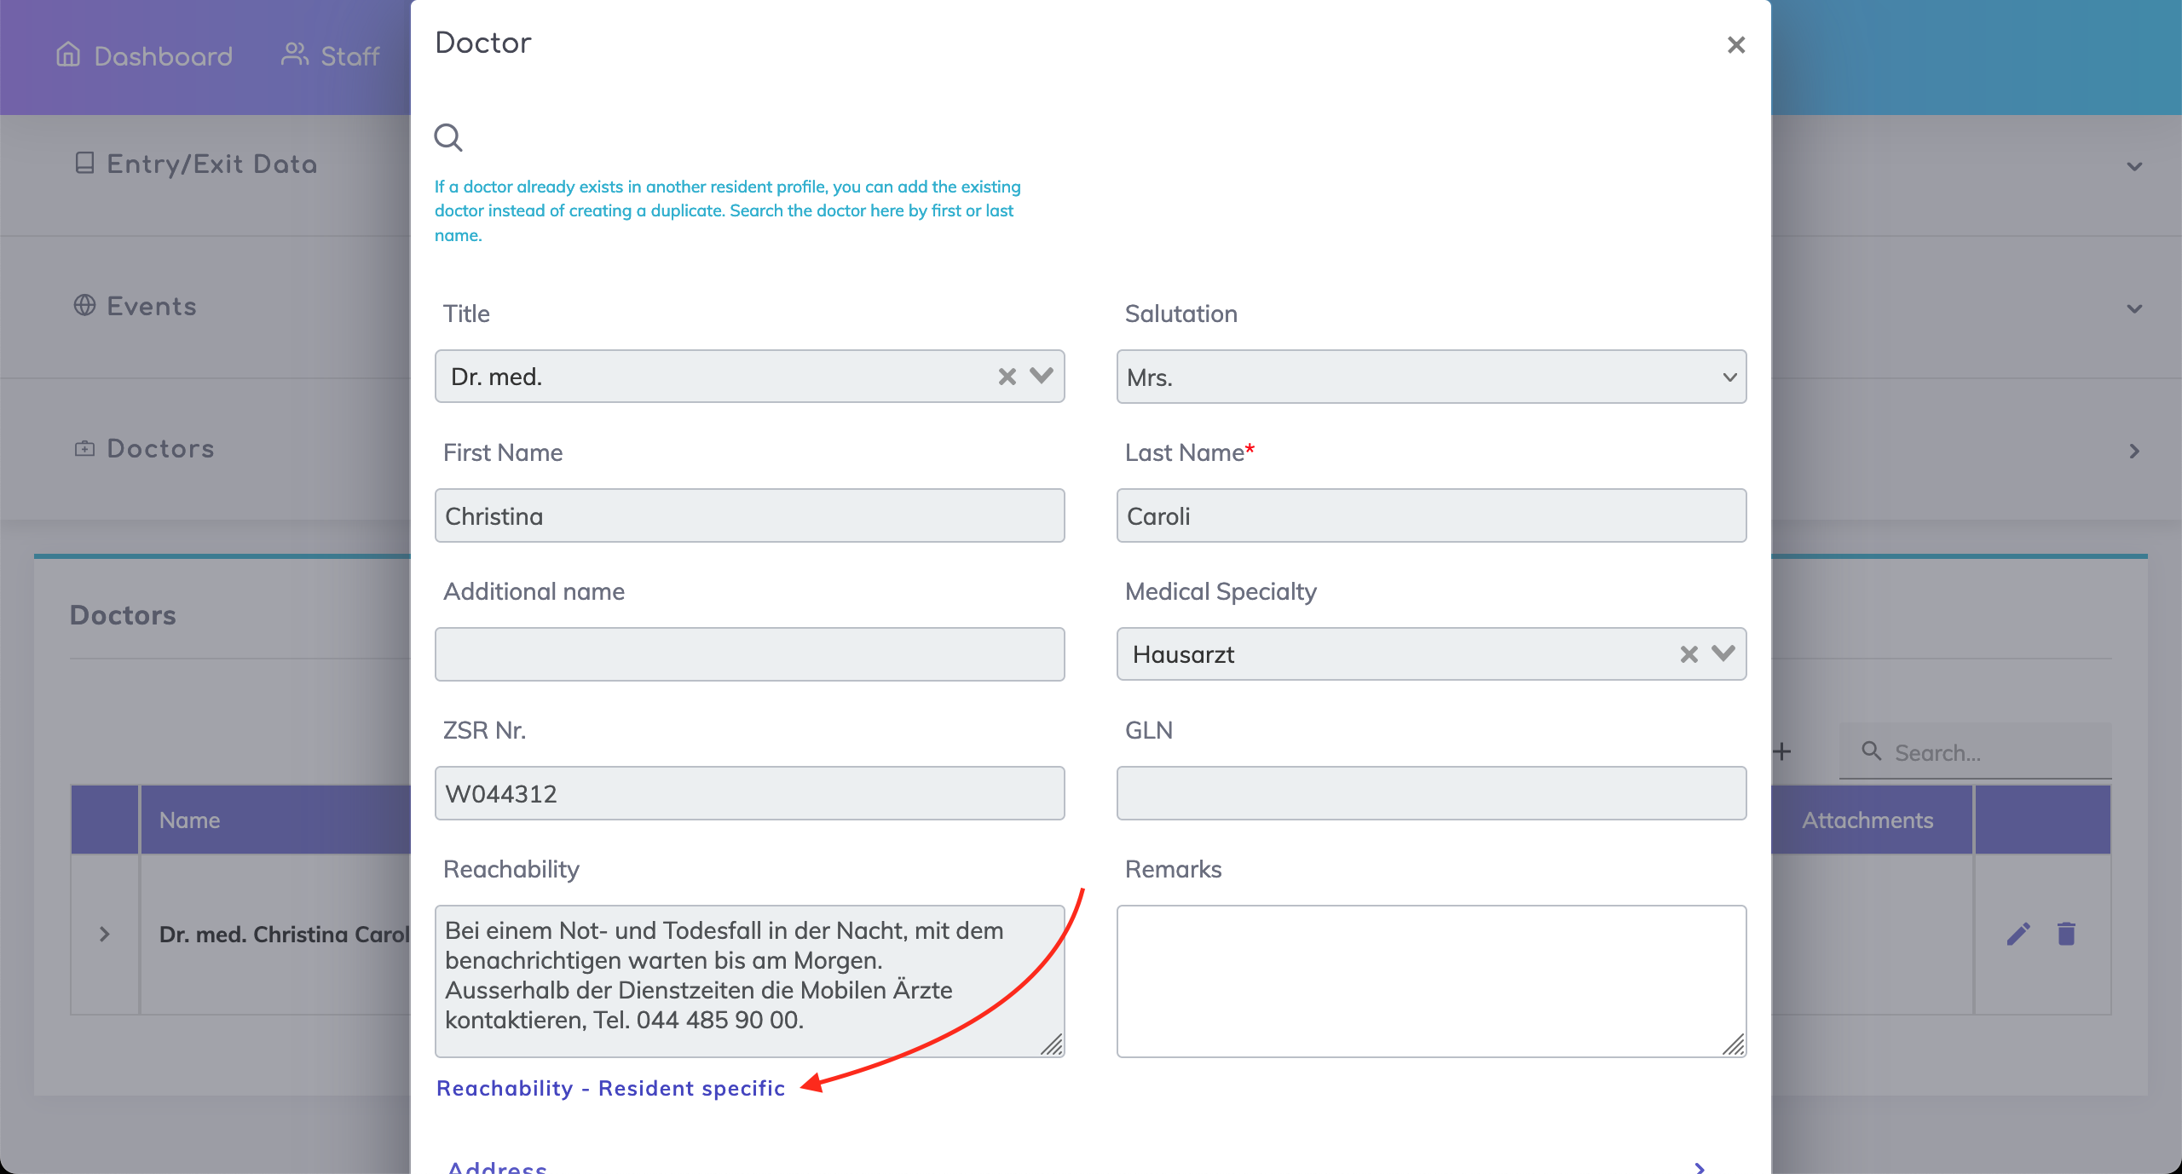Clear the Hausarzt specialty selection
2182x1174 pixels.
pyautogui.click(x=1688, y=654)
